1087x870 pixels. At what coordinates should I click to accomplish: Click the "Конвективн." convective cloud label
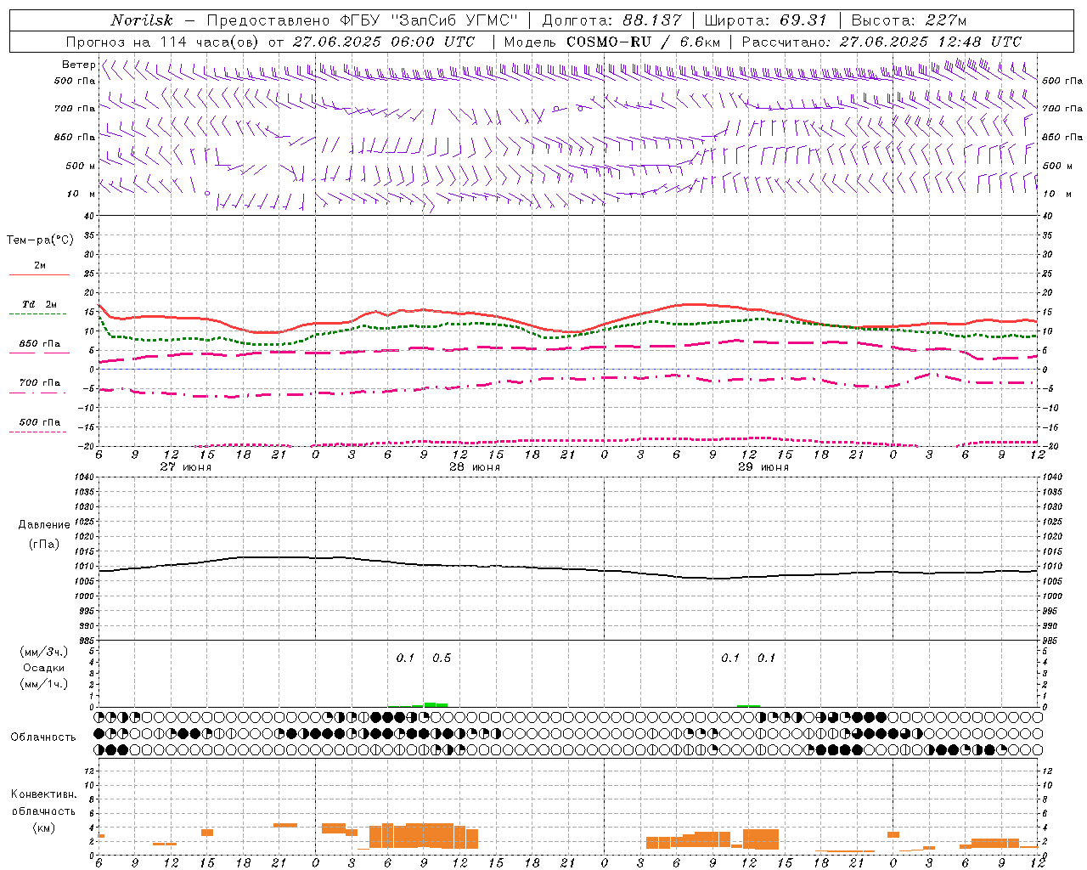pyautogui.click(x=44, y=794)
